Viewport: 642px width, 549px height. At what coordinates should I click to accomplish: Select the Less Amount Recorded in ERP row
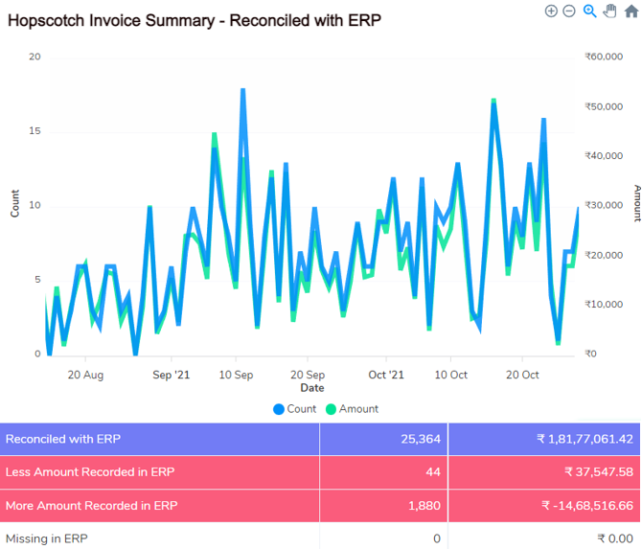(x=320, y=472)
